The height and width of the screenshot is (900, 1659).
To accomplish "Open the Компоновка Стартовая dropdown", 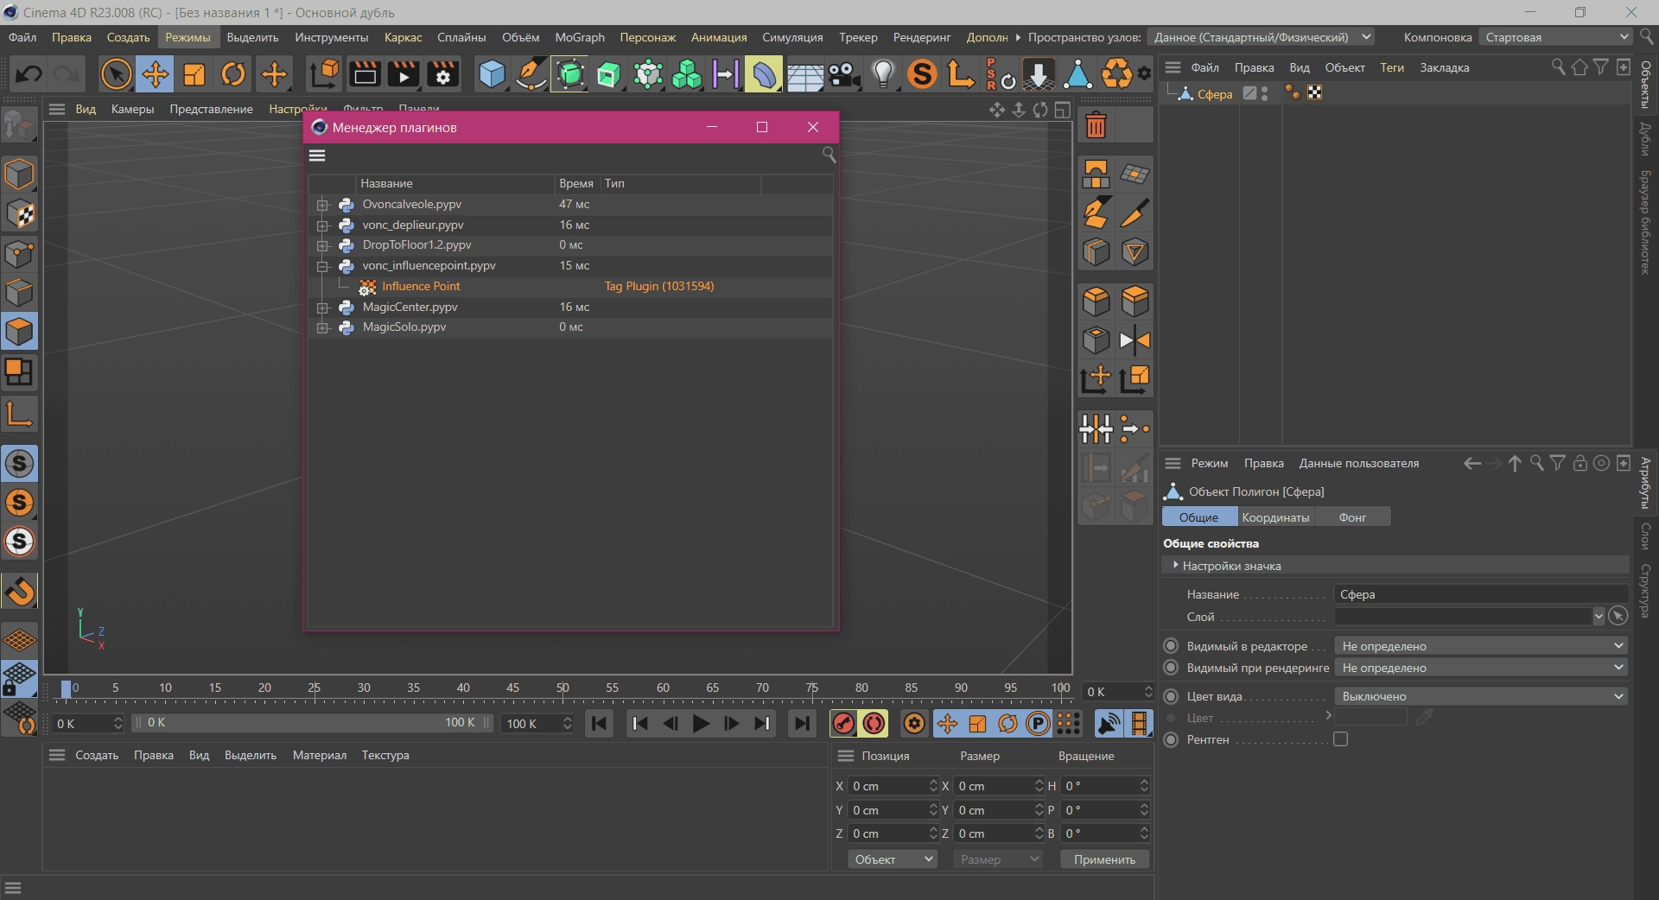I will [x=1554, y=37].
